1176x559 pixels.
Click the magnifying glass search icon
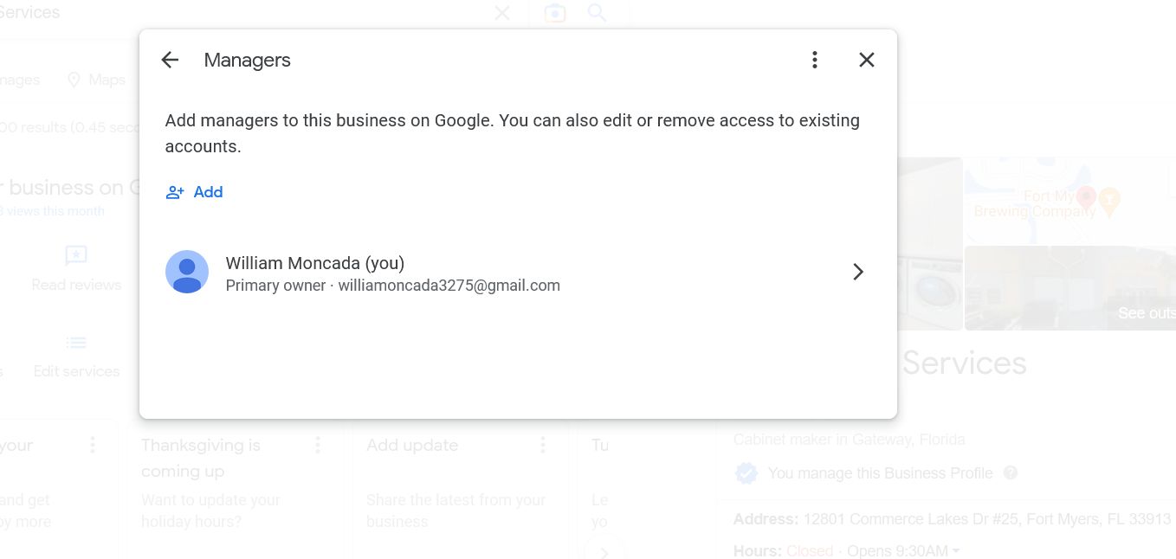(597, 13)
